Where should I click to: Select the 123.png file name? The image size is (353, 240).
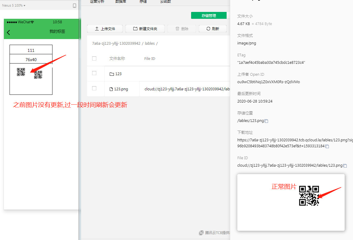click(121, 89)
